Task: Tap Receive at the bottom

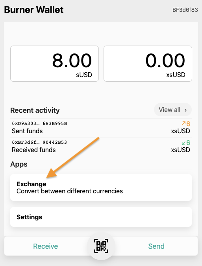Action: tap(46, 246)
